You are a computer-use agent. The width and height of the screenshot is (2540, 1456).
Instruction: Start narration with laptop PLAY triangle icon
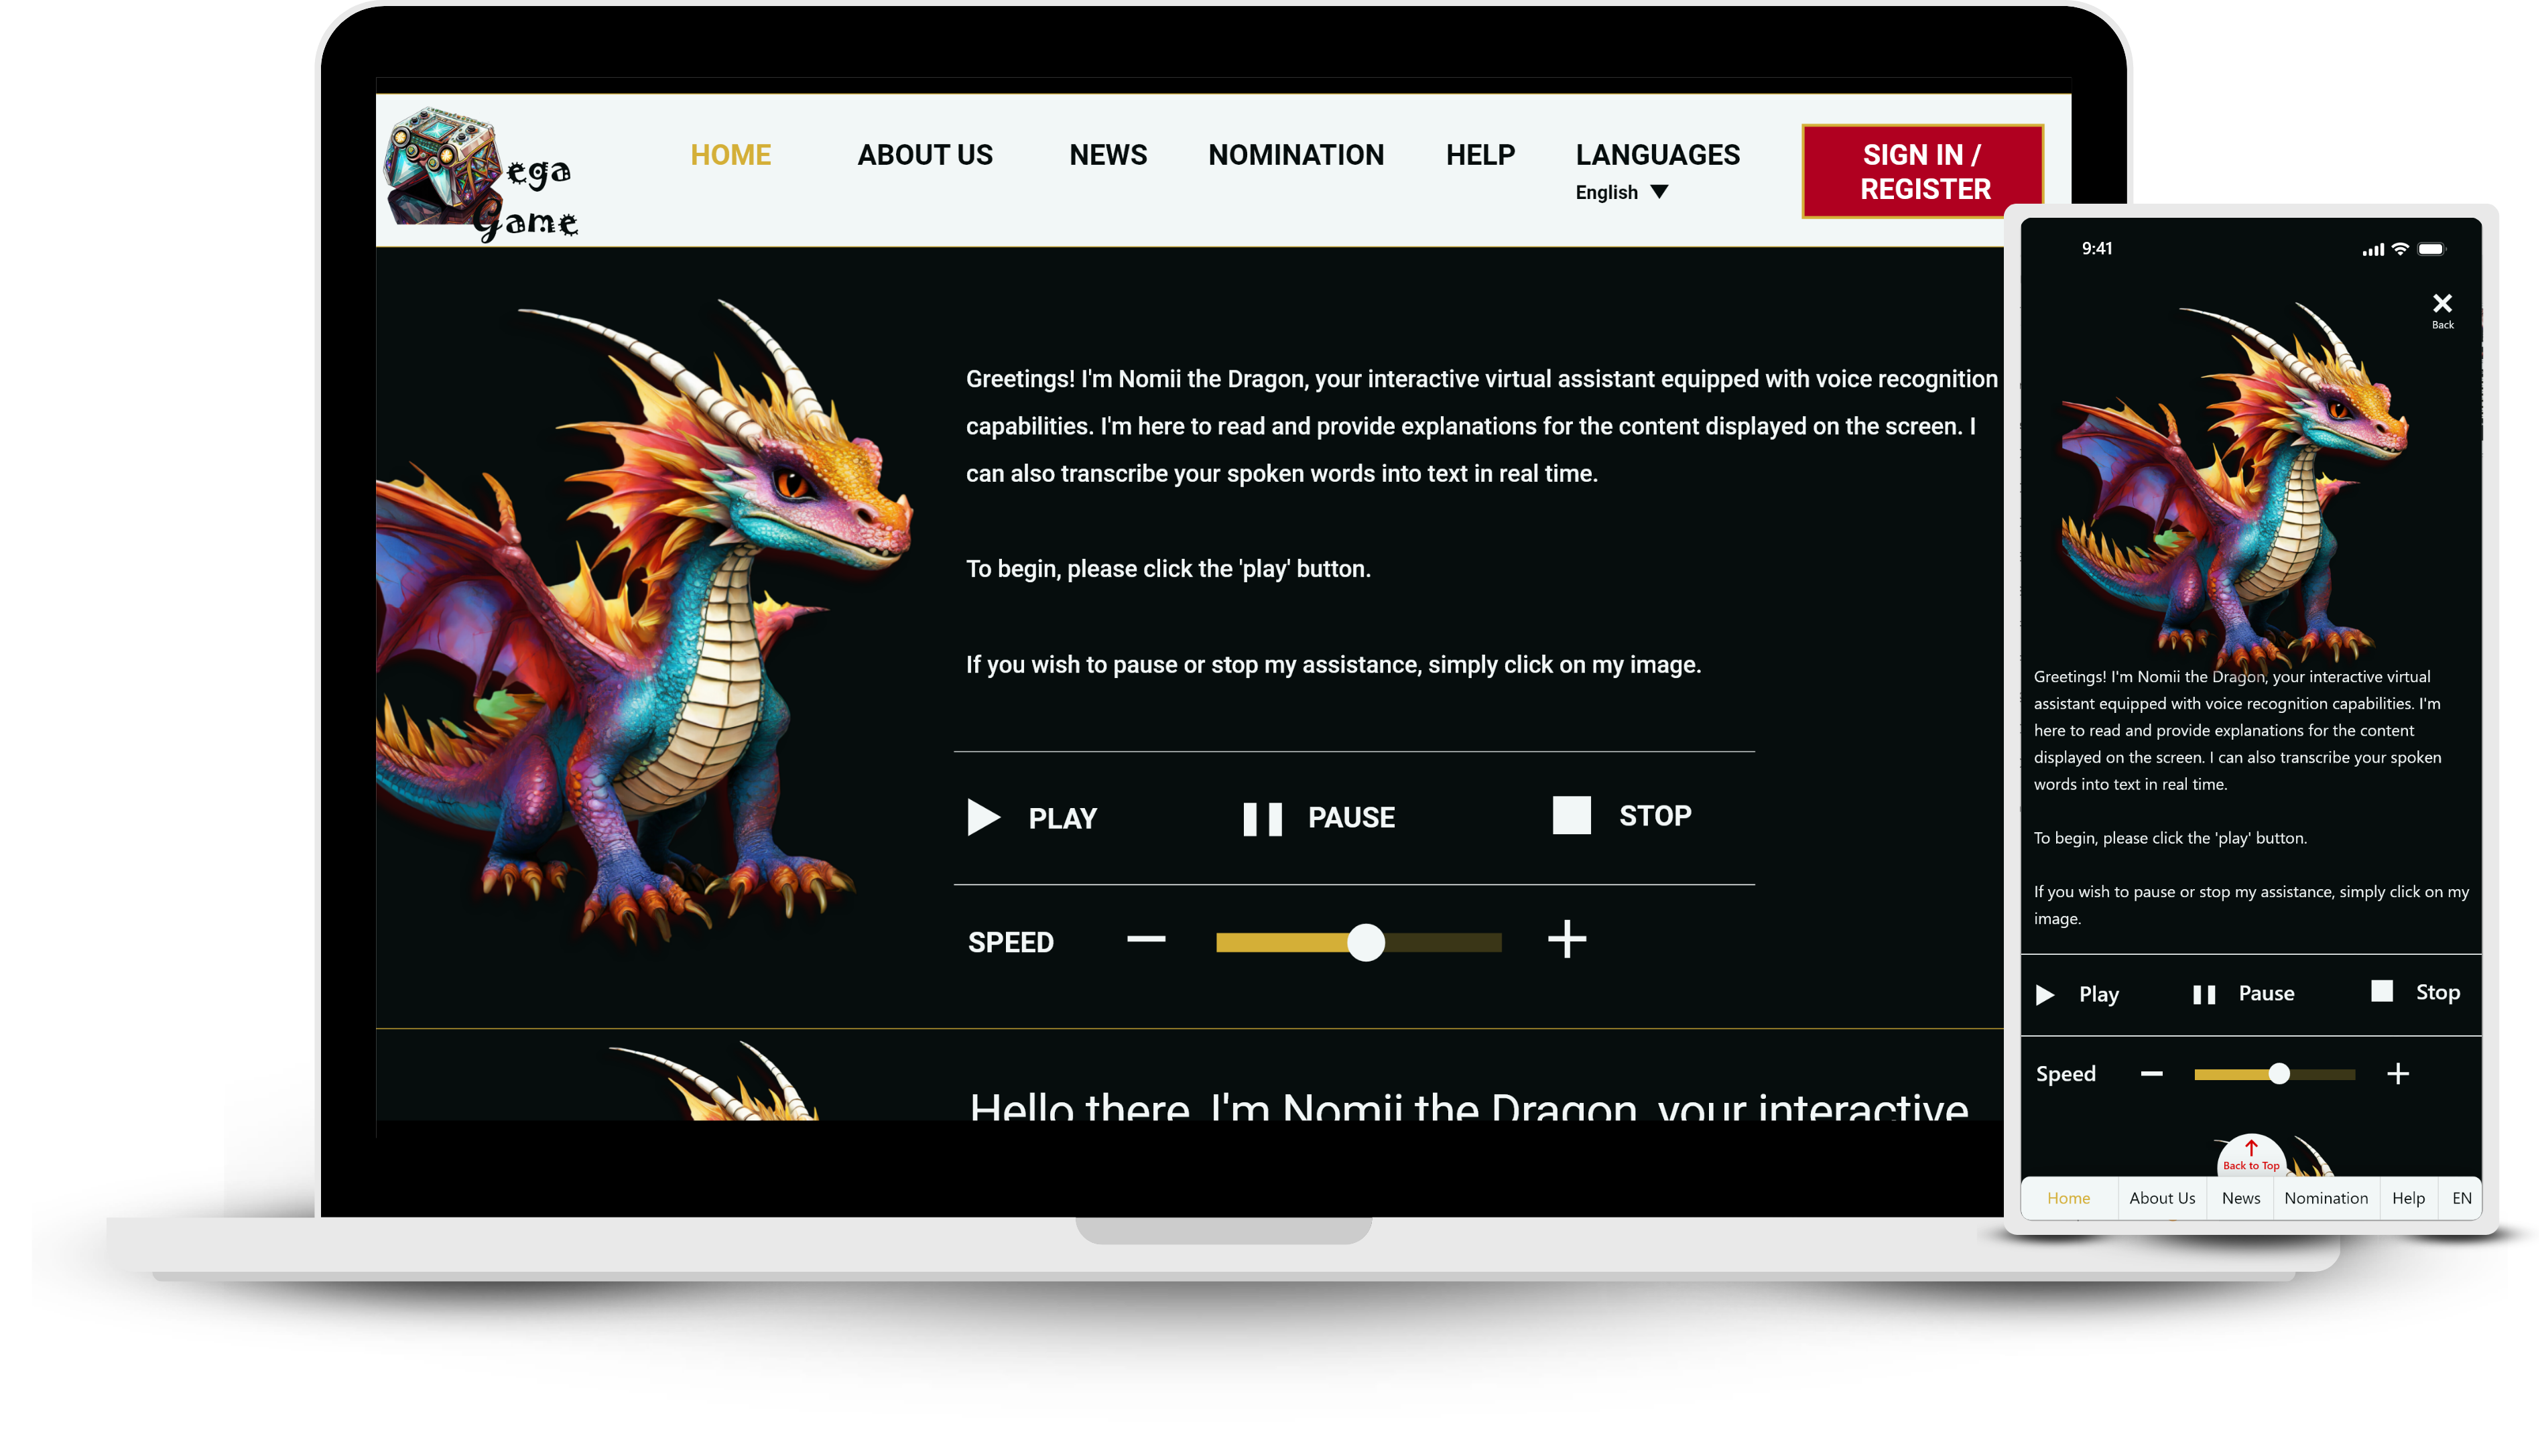983,817
